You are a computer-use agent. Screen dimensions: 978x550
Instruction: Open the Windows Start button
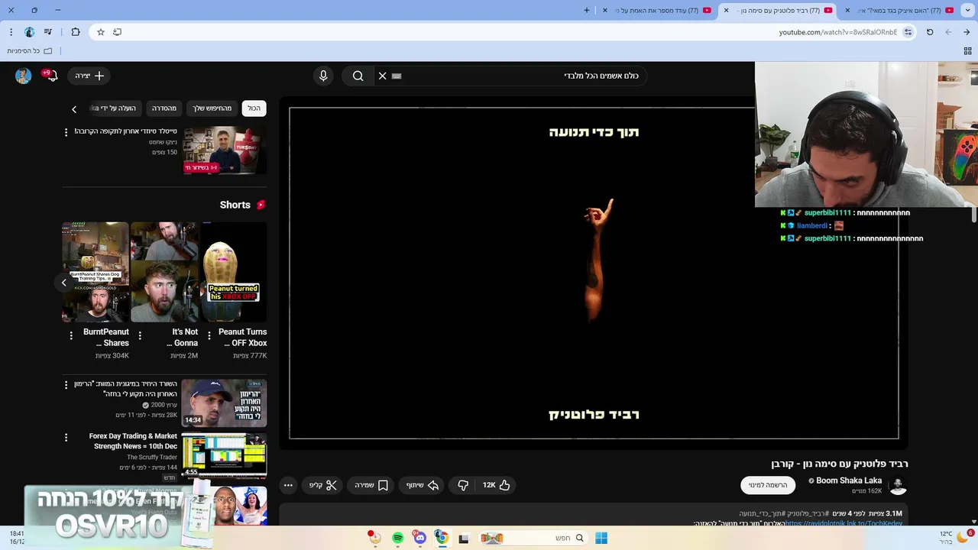click(601, 538)
